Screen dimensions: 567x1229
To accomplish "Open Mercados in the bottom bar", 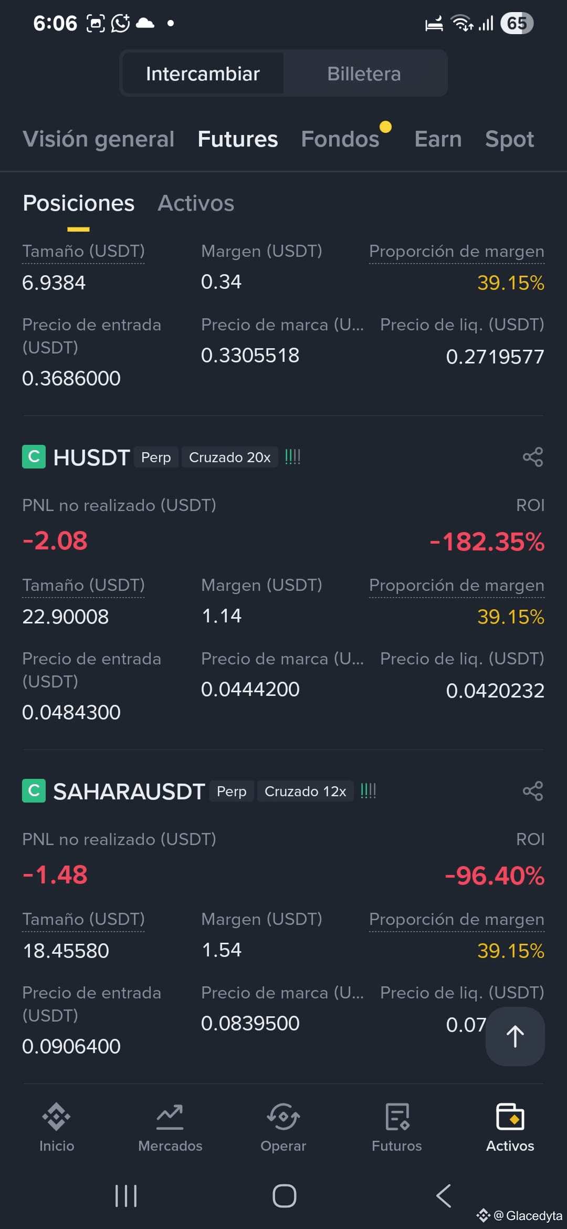I will pyautogui.click(x=170, y=1128).
